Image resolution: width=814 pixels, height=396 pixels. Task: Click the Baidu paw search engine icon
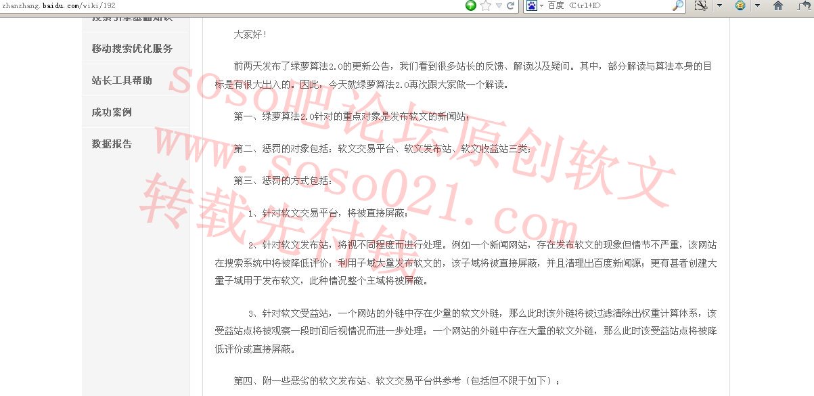532,5
